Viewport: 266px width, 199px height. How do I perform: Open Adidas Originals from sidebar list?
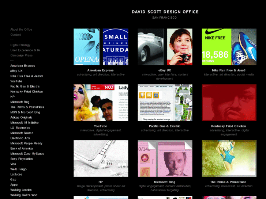point(21,118)
